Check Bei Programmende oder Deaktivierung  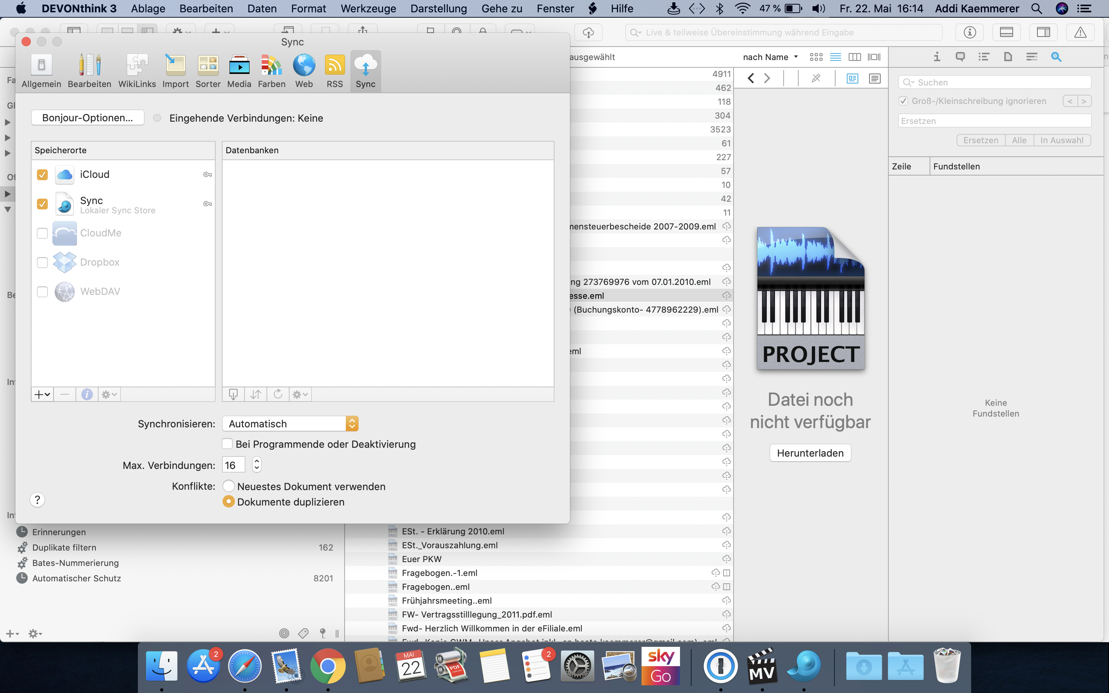(227, 444)
